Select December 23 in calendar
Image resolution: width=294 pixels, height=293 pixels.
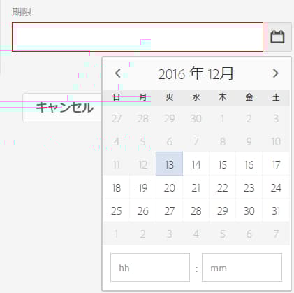point(249,187)
